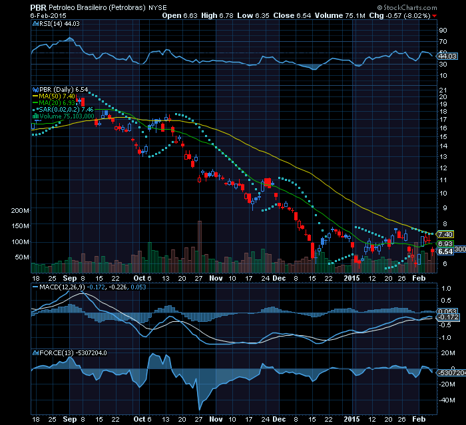Click the 200M volume axis label

(x=20, y=211)
